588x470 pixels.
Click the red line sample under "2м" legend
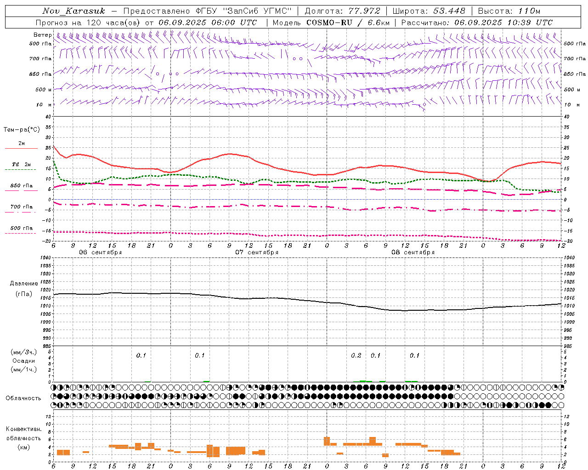(21, 149)
